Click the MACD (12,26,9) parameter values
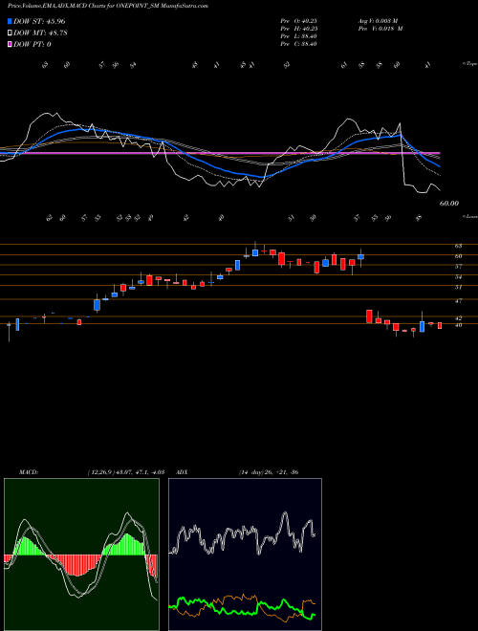 click(x=125, y=472)
